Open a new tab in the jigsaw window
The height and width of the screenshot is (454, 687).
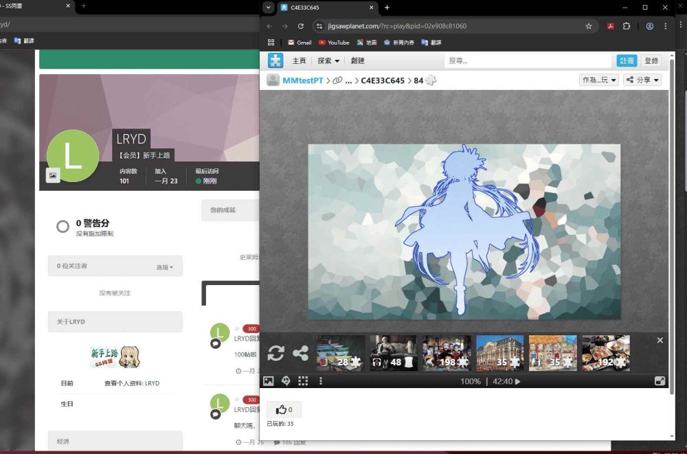click(x=387, y=8)
